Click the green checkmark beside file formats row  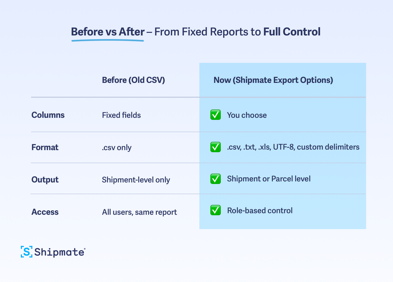tap(216, 147)
